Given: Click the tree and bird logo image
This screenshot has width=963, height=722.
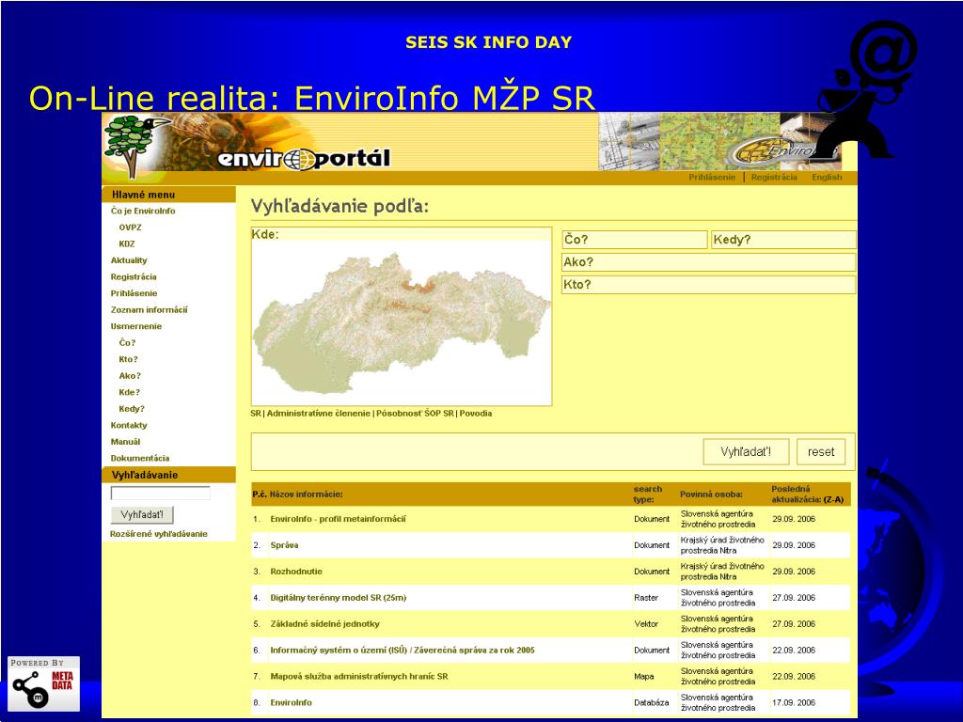Looking at the screenshot, I should point(136,146).
